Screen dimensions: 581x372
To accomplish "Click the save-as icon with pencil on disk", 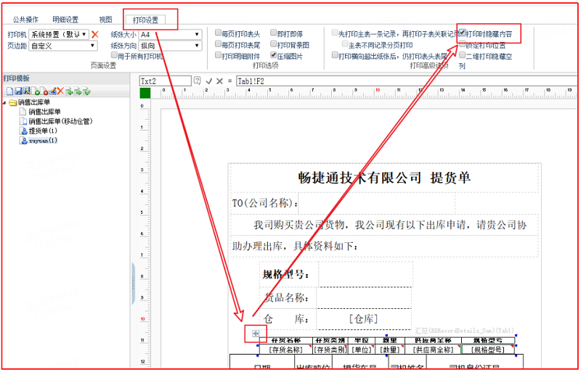I will point(27,91).
